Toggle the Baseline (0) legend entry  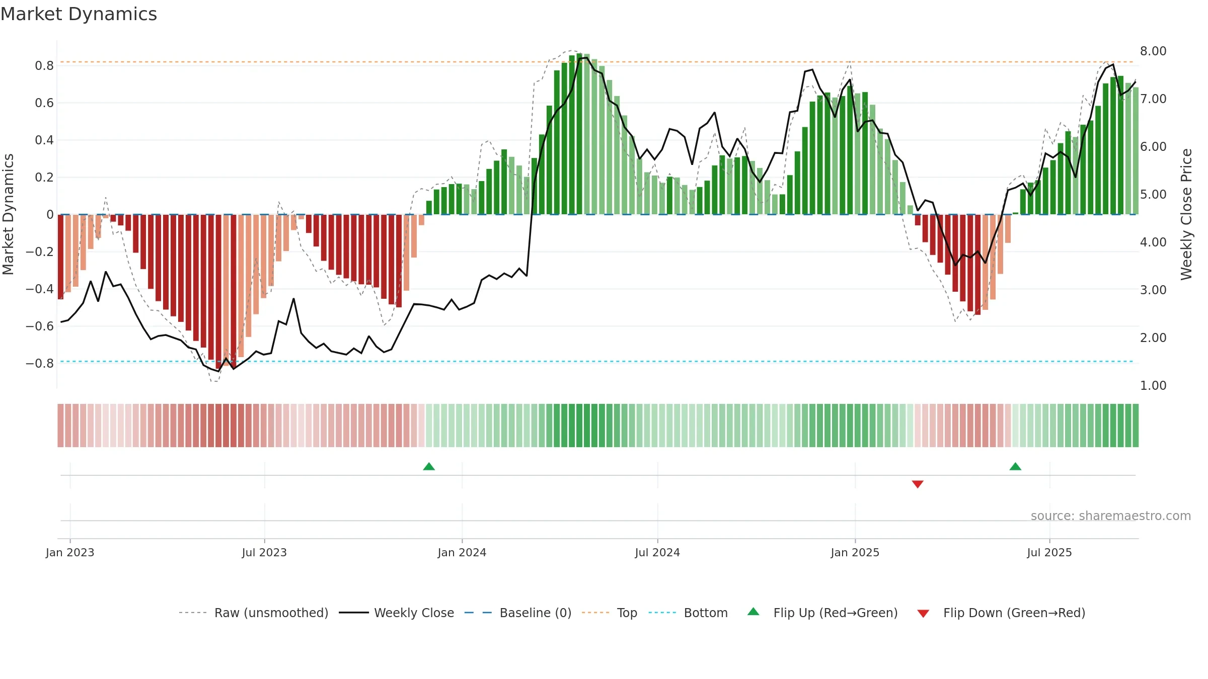518,613
